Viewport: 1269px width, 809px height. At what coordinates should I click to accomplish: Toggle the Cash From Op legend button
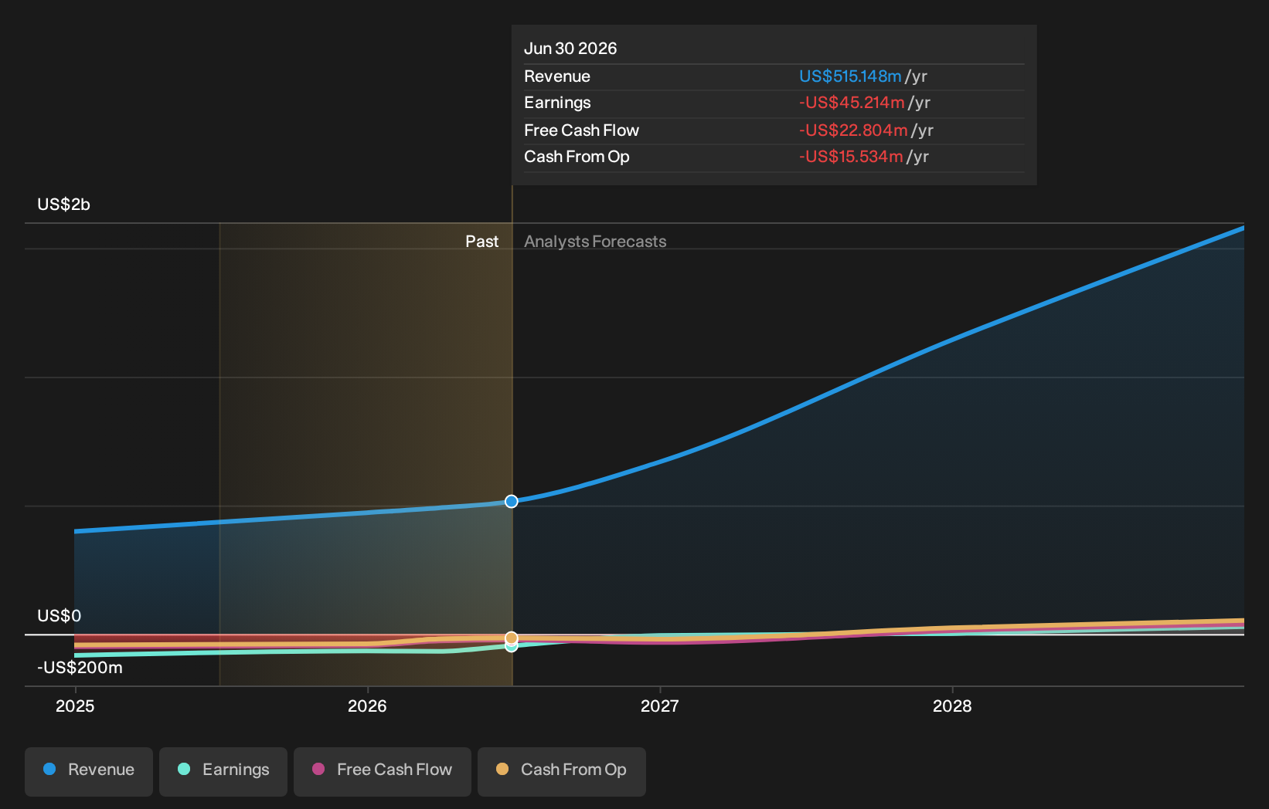click(562, 771)
